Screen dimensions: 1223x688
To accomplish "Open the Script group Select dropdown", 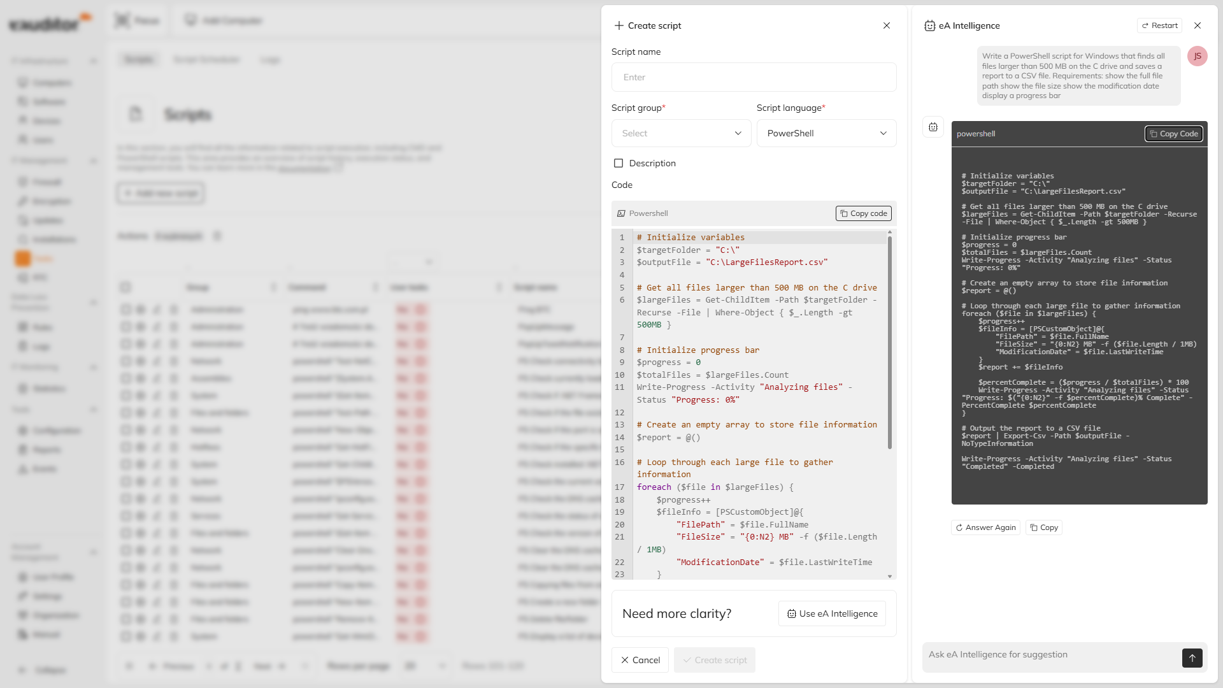I will point(681,133).
